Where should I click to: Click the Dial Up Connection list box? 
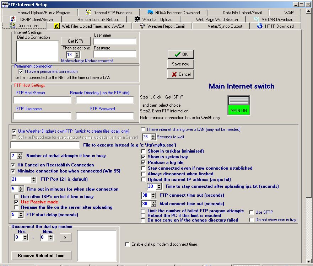click(x=37, y=51)
